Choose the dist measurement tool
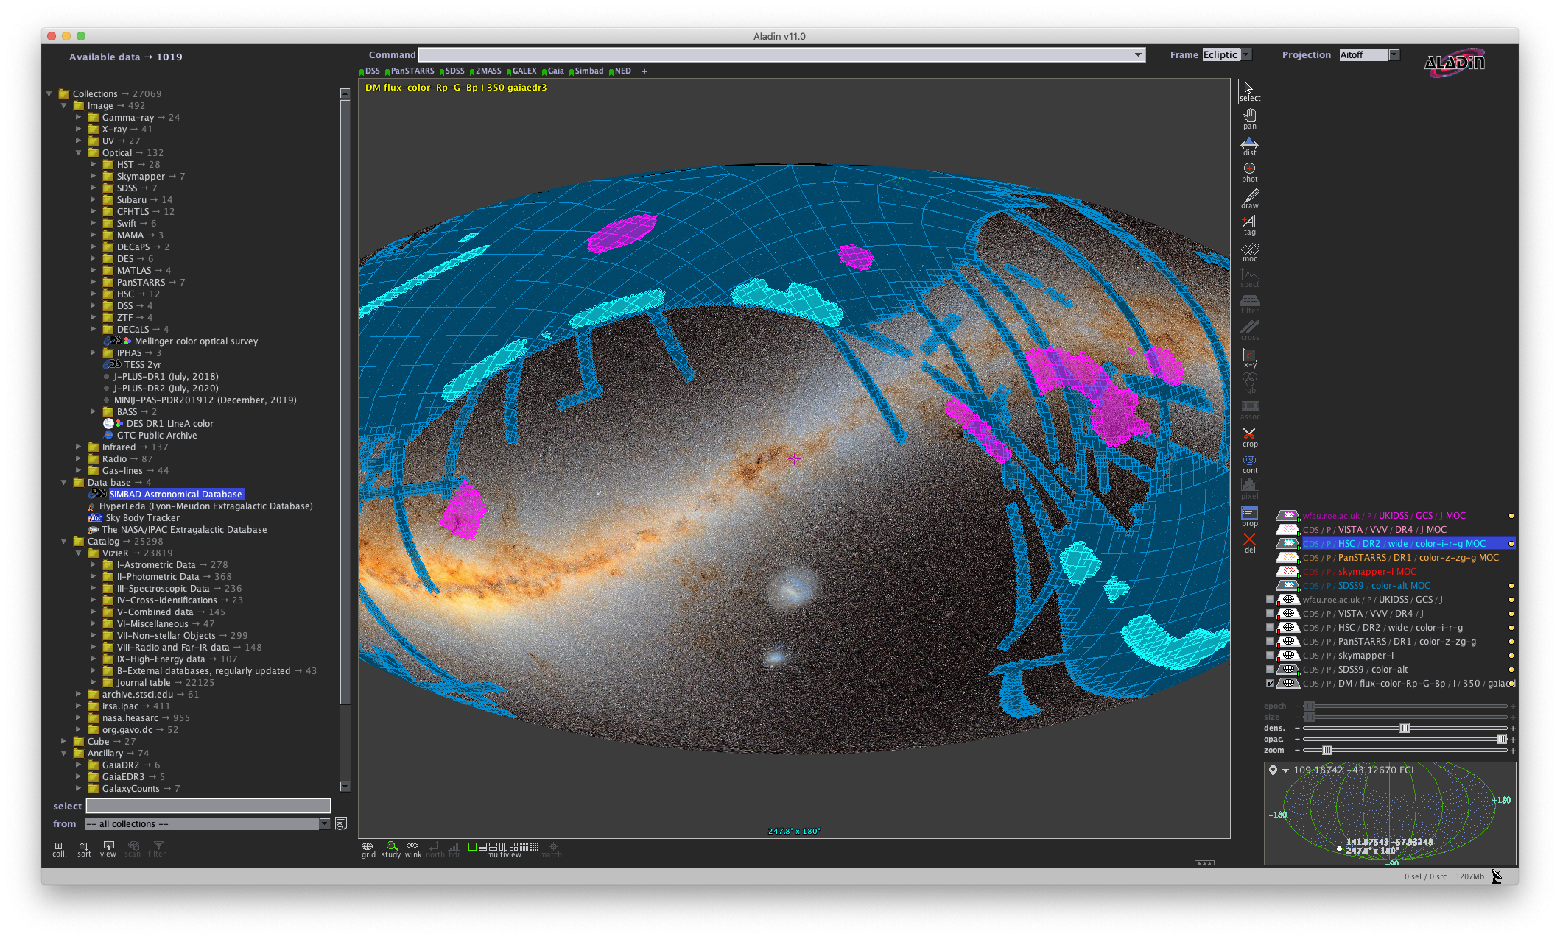1560x939 pixels. point(1250,146)
